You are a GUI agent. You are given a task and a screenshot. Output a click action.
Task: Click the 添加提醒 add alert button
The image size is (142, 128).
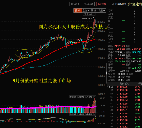(x=89, y=4)
